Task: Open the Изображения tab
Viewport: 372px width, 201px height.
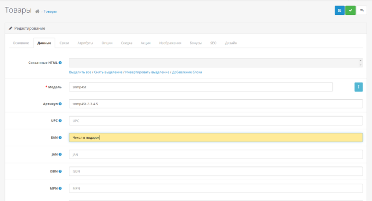Action: (x=170, y=43)
